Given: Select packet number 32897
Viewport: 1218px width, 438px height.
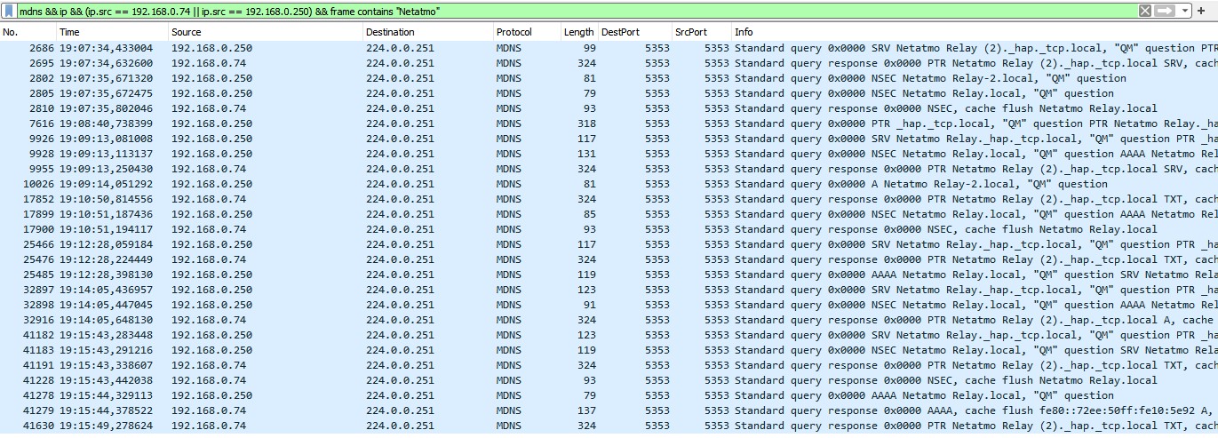Looking at the screenshot, I should (39, 290).
